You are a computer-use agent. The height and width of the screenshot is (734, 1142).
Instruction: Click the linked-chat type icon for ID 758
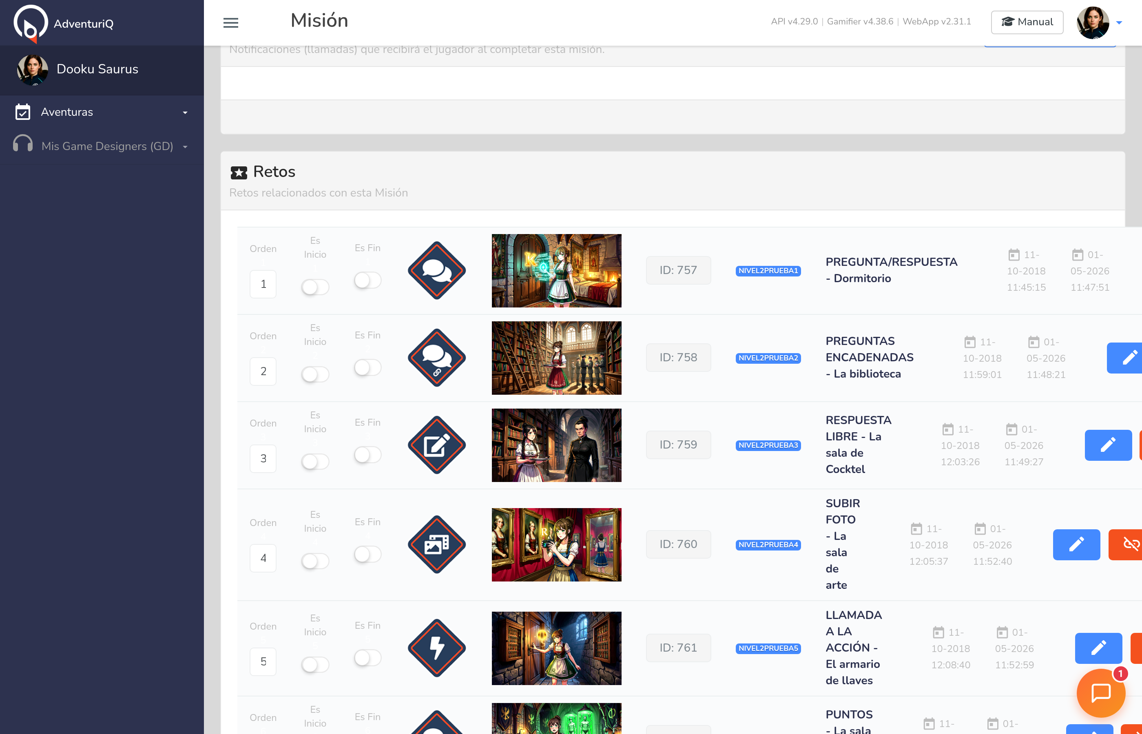[x=436, y=358]
